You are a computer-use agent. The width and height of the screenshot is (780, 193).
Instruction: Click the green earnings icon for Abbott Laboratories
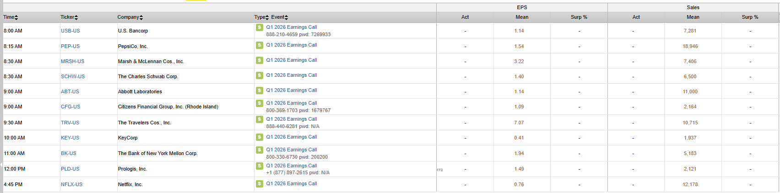(260, 91)
